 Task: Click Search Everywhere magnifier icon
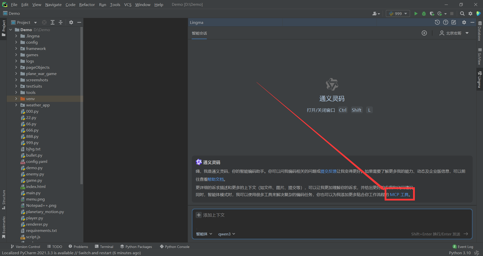tap(462, 14)
